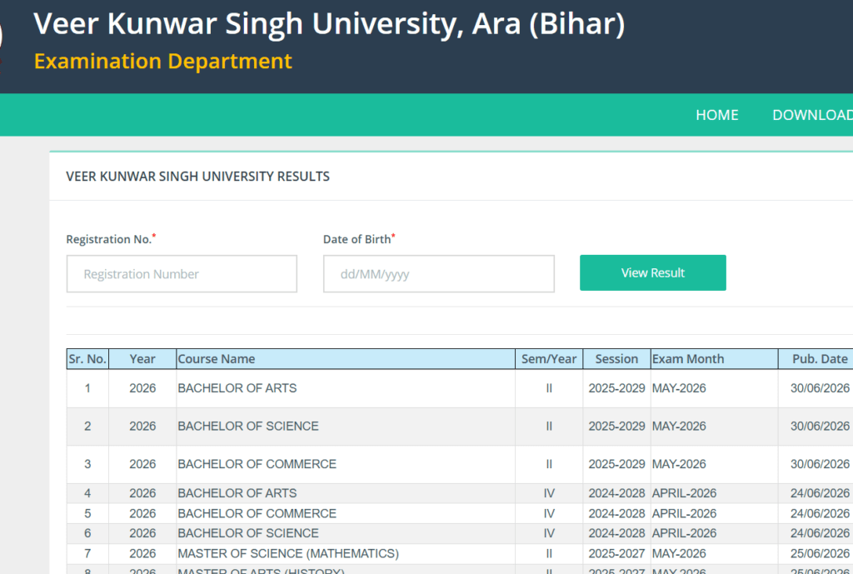This screenshot has width=853, height=574.
Task: Select BACHELOR OF COMMERCE in row 3
Action: (257, 464)
